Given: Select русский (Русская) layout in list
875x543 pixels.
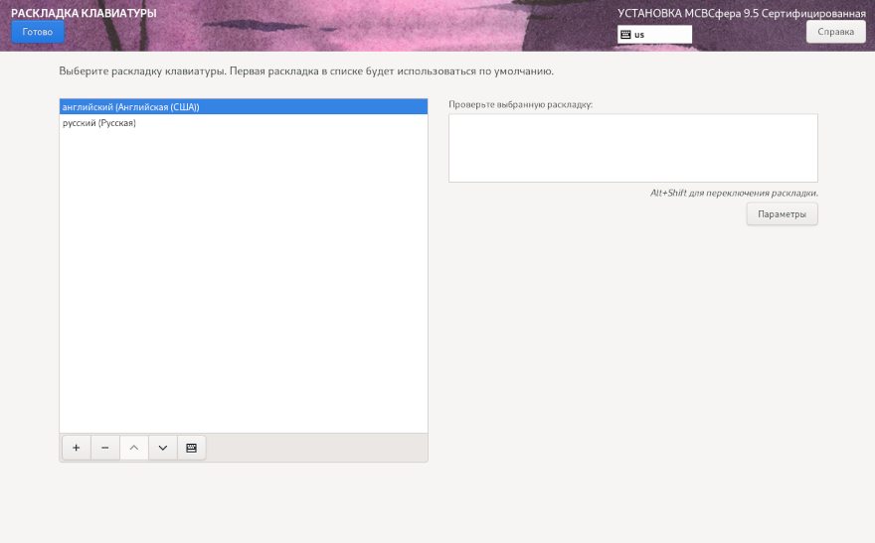Looking at the screenshot, I should point(99,123).
